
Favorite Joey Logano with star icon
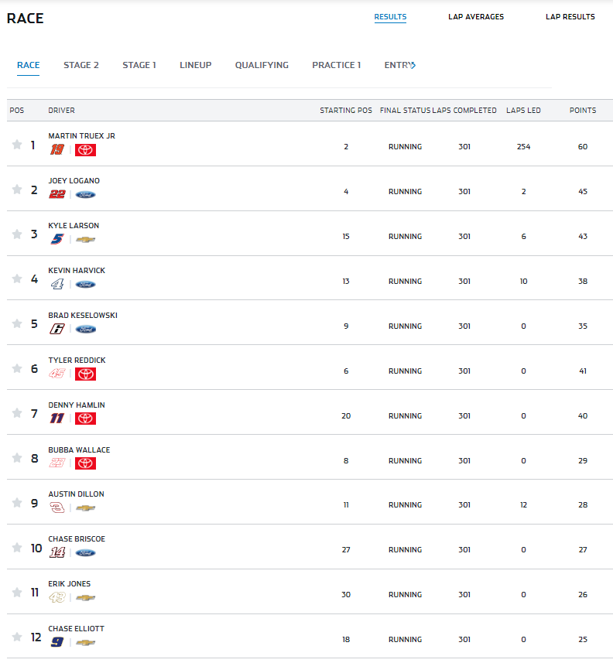[x=17, y=189]
